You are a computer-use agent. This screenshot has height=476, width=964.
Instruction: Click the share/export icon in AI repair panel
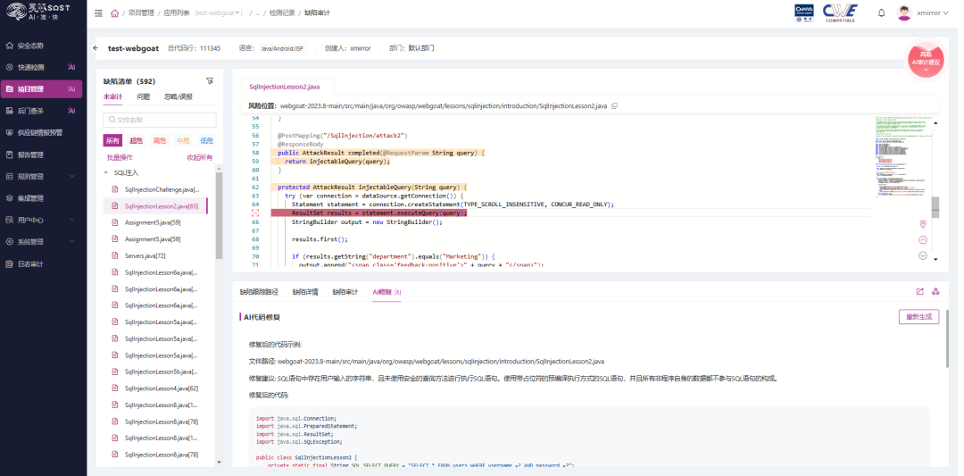click(919, 291)
